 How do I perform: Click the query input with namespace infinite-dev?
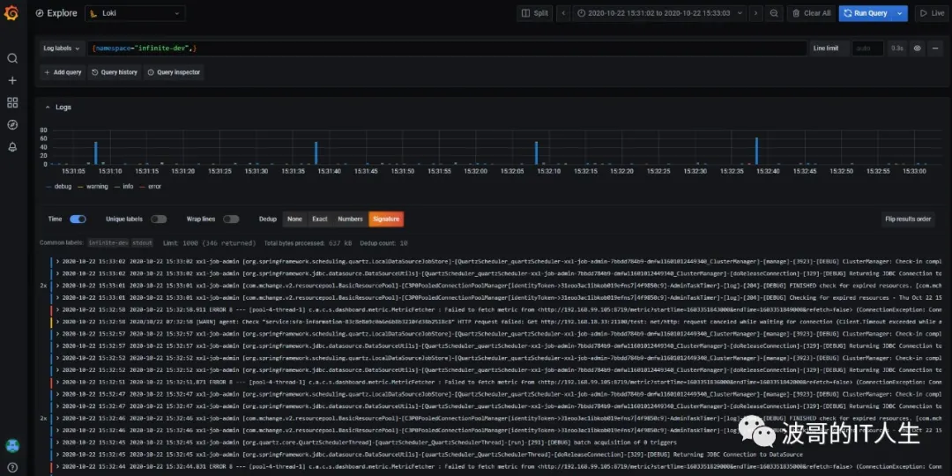click(446, 48)
